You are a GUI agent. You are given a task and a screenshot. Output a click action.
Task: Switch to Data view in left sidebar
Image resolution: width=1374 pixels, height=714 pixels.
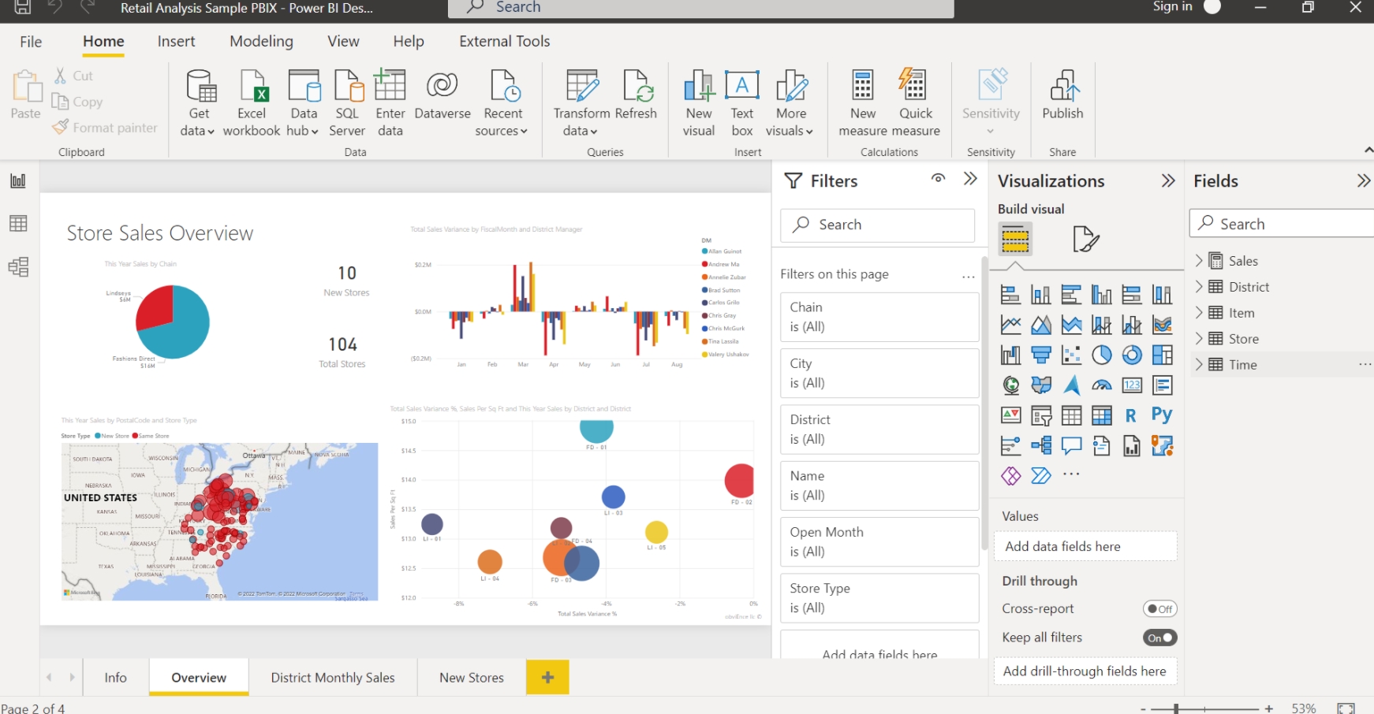coord(18,224)
